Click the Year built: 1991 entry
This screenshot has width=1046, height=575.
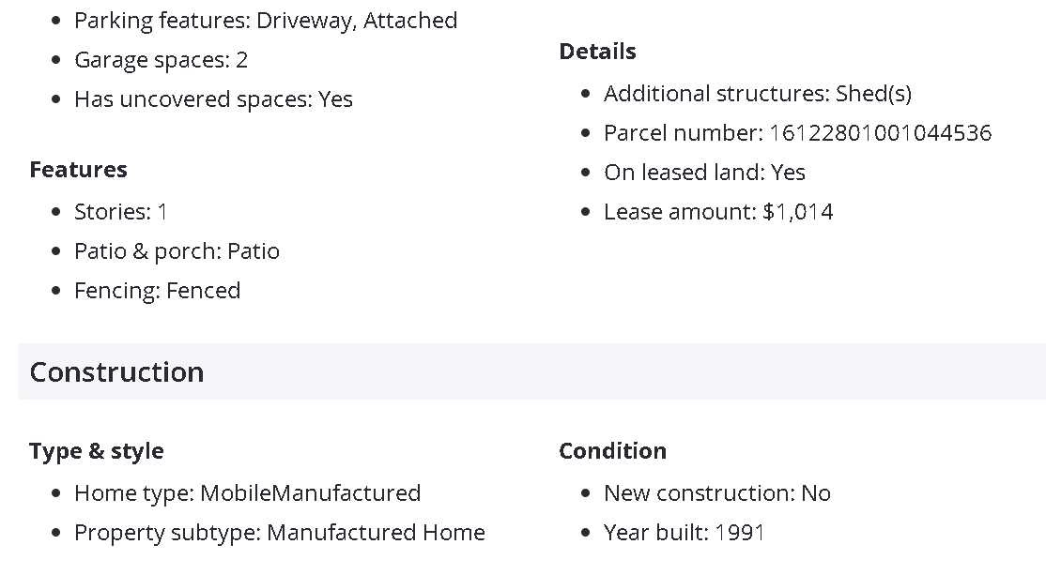684,533
